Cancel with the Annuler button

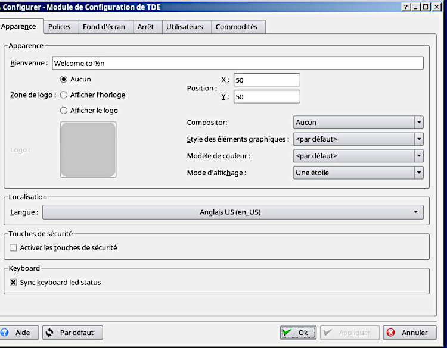point(409,333)
